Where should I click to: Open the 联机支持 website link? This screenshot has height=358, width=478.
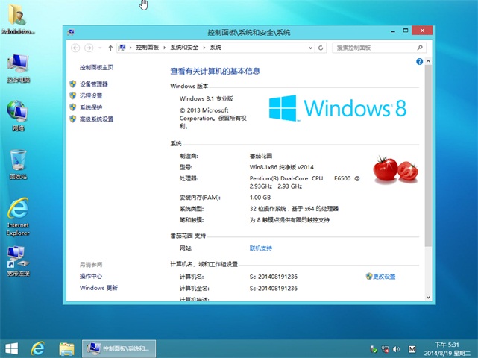[262, 248]
